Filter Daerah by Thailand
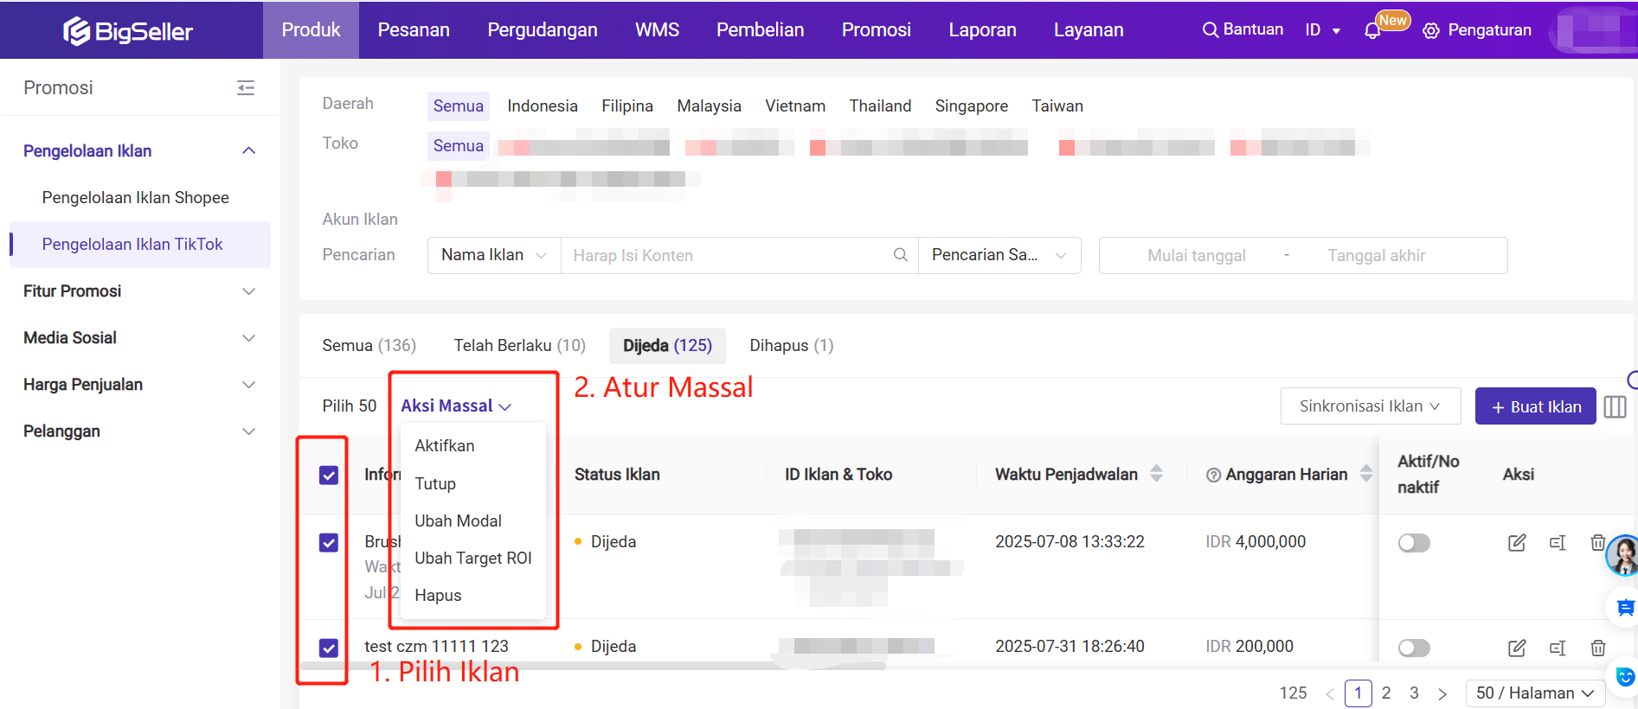The height and width of the screenshot is (709, 1638). tap(880, 106)
